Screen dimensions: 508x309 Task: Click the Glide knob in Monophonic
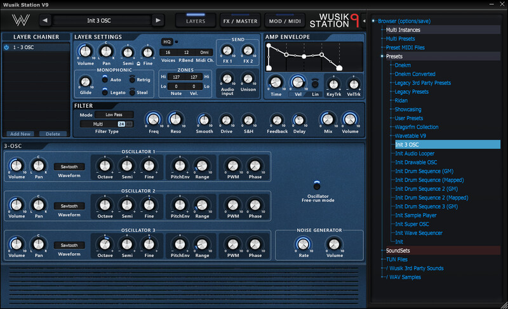85,82
